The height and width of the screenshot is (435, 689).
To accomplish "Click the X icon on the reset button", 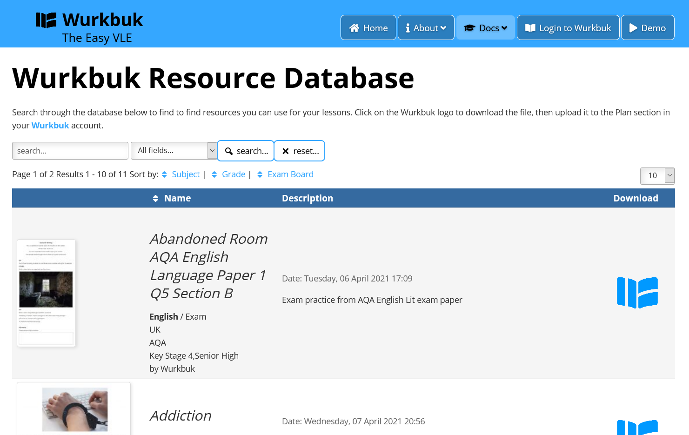I will click(x=285, y=151).
